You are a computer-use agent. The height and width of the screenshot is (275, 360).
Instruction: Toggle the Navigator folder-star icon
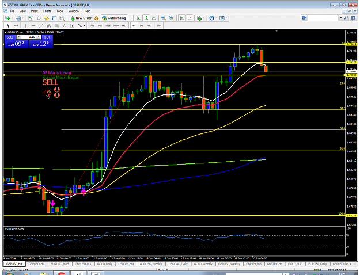[47, 18]
